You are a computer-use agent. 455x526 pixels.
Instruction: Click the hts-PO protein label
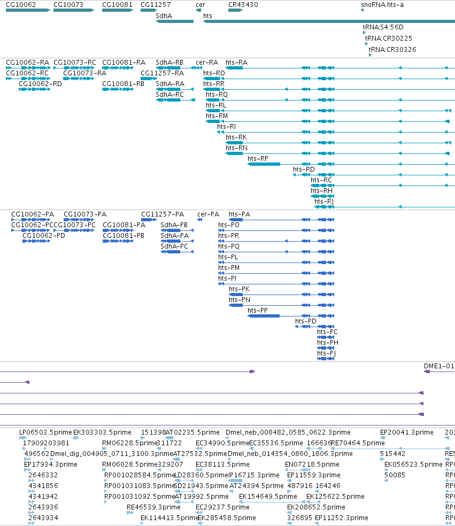(229, 225)
